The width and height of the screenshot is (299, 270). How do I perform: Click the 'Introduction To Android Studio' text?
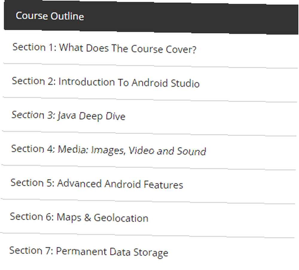click(129, 83)
